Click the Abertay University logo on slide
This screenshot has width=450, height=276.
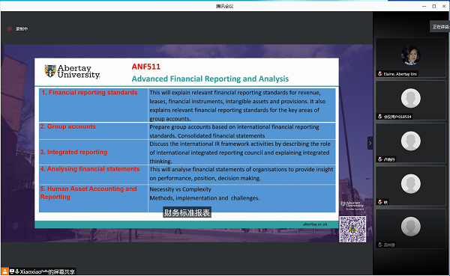coord(72,71)
